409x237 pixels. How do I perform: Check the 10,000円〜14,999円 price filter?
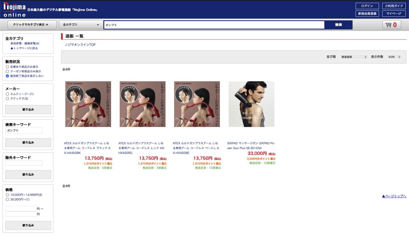[7, 195]
